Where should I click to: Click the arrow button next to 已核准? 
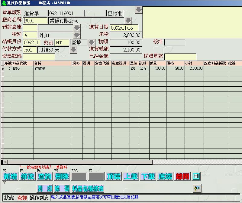(x=138, y=10)
